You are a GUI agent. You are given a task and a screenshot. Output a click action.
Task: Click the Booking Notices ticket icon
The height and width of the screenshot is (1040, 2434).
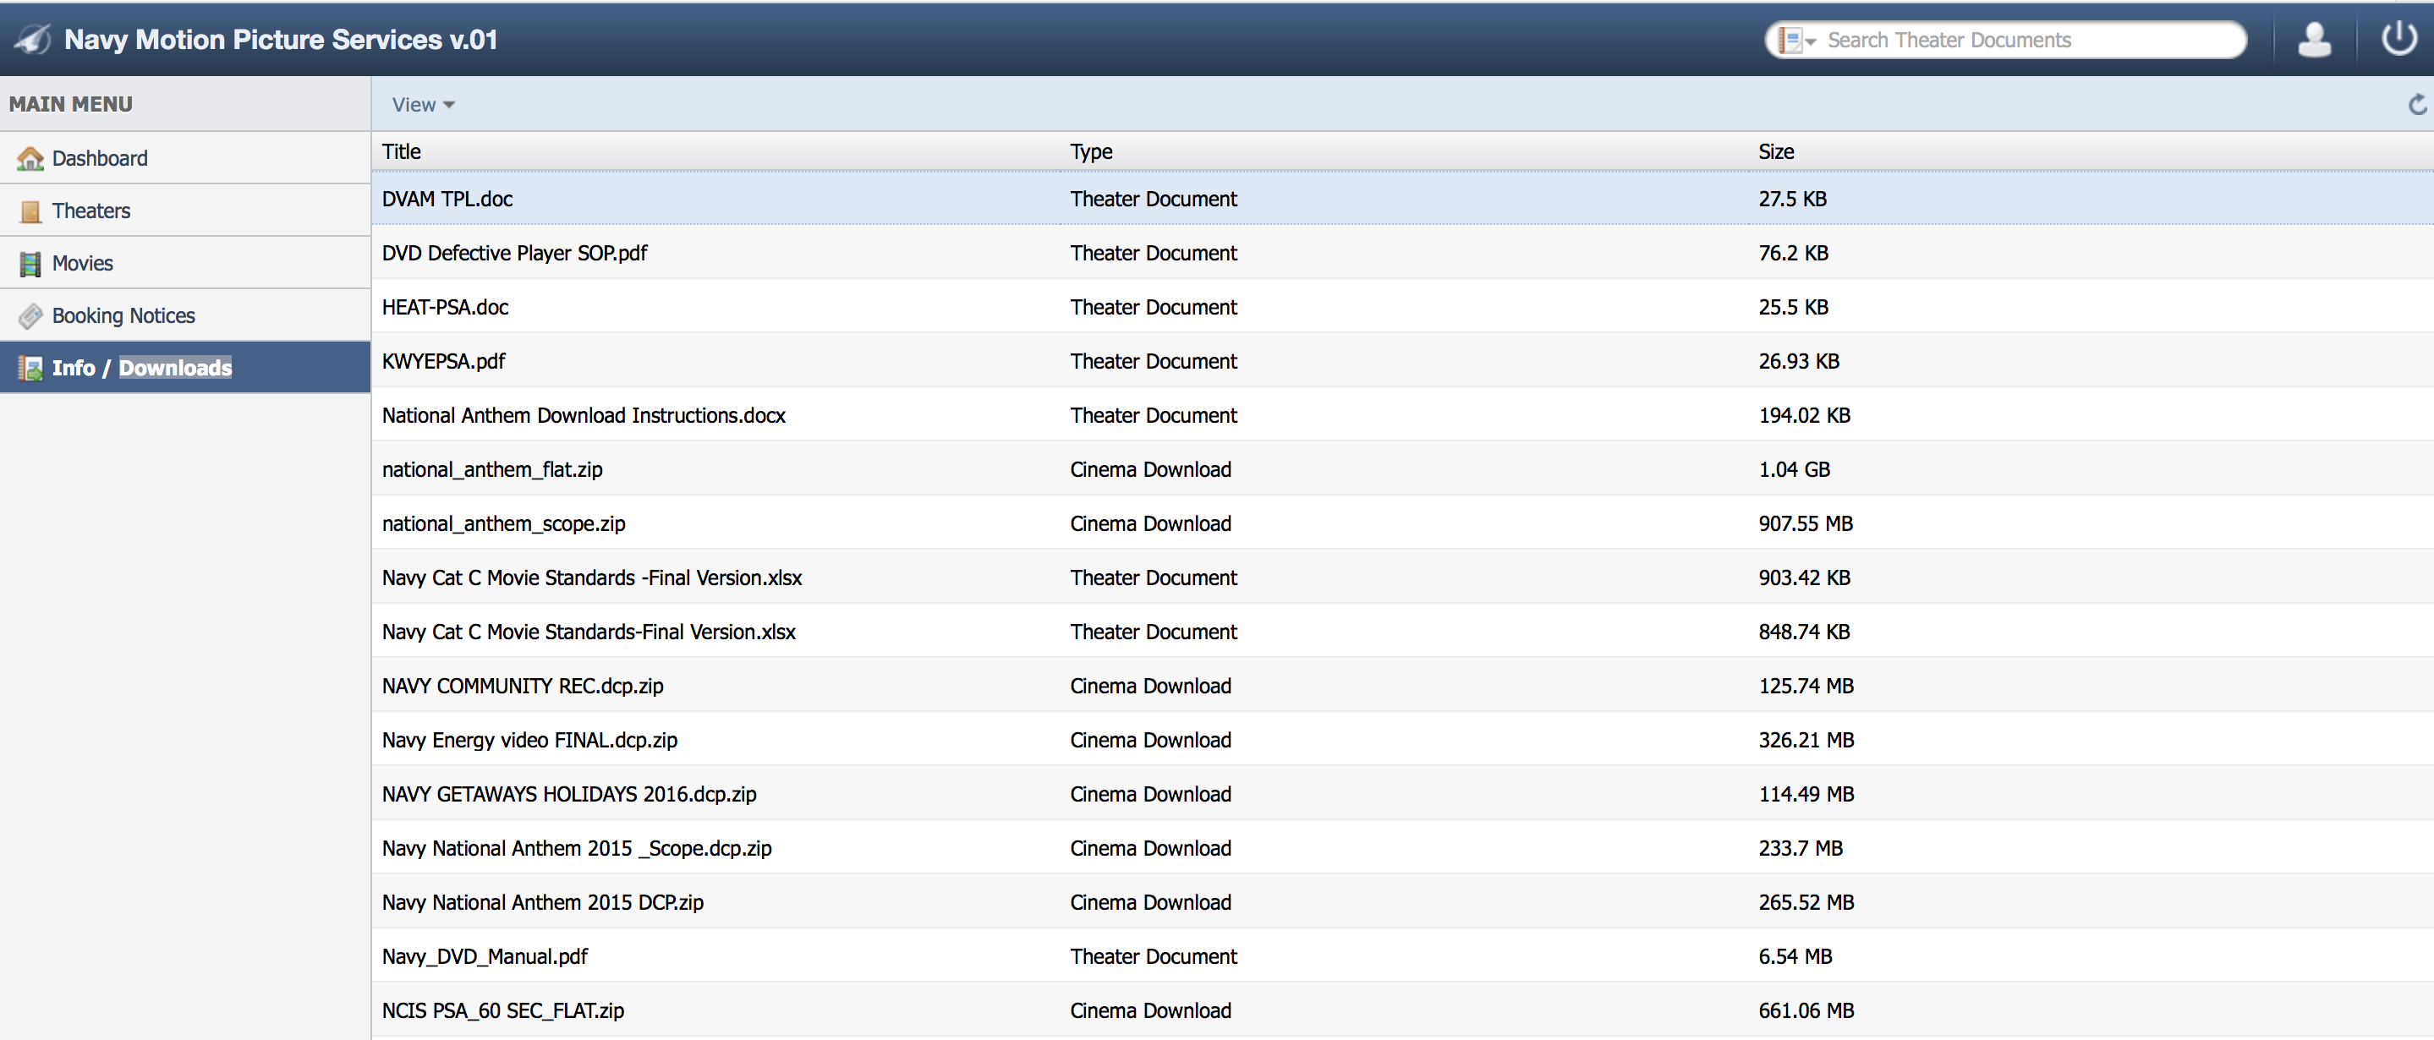pyautogui.click(x=30, y=316)
